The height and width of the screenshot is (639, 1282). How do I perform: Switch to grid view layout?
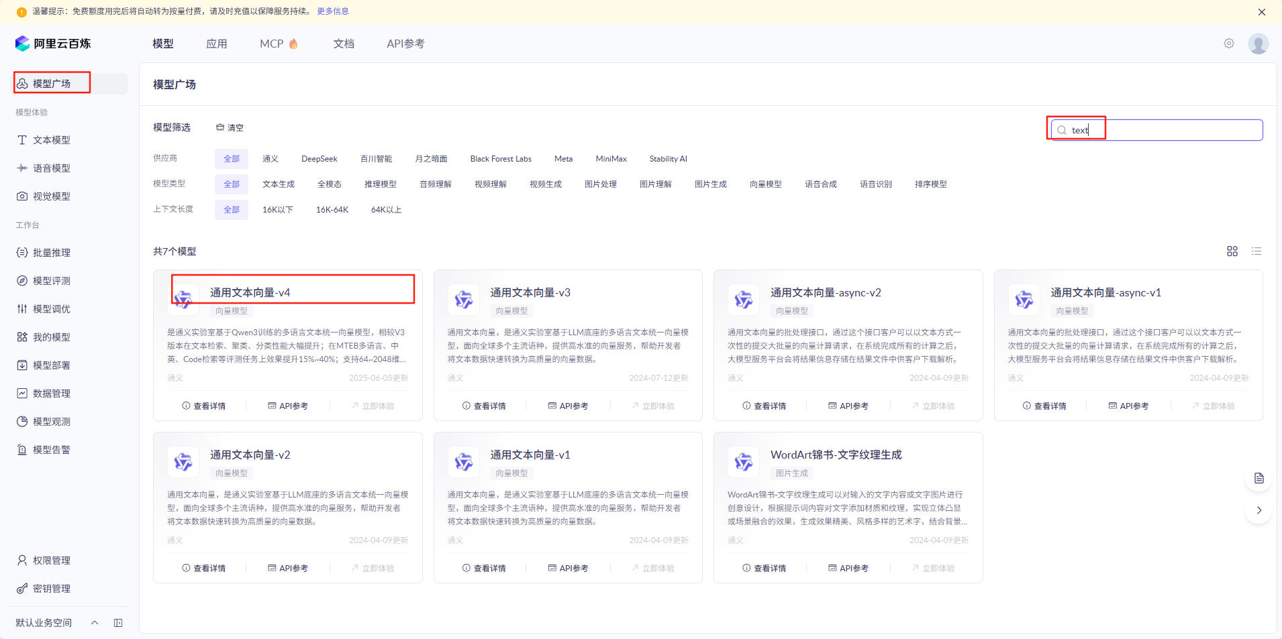(1232, 251)
